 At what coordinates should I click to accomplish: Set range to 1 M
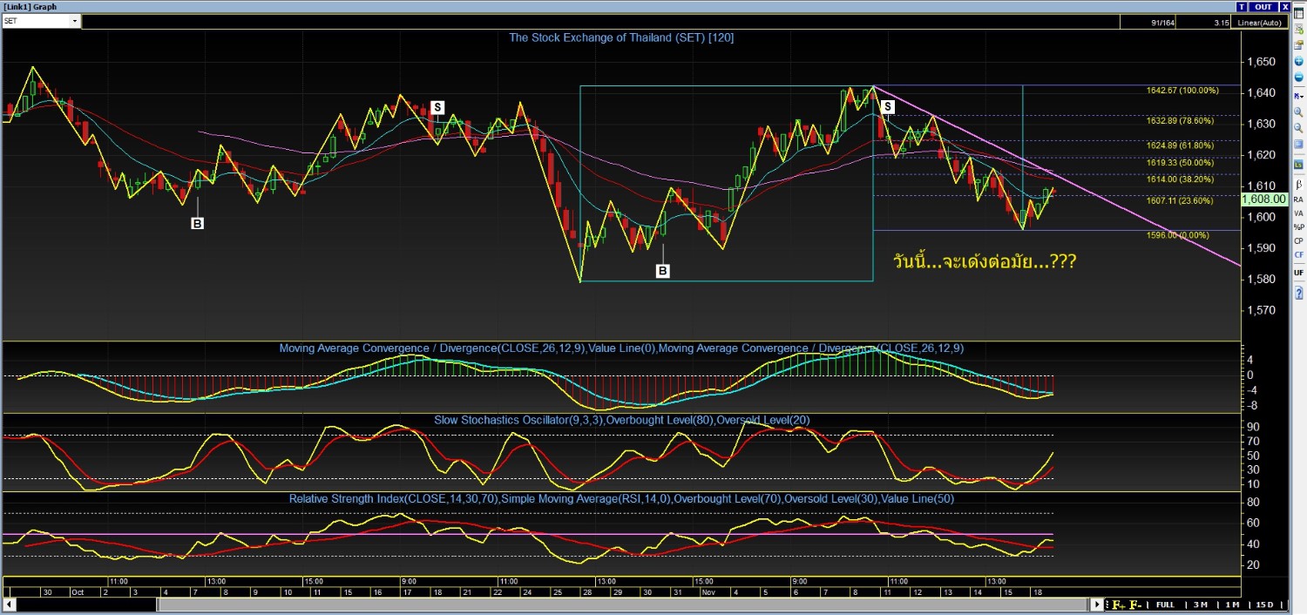coord(1232,605)
